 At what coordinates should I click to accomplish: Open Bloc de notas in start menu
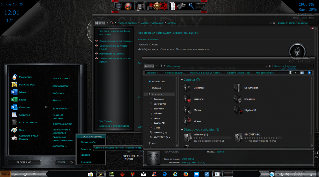point(24,122)
